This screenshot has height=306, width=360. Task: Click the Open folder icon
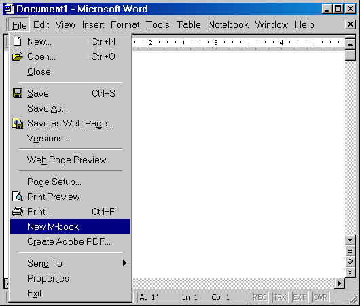tap(18, 56)
